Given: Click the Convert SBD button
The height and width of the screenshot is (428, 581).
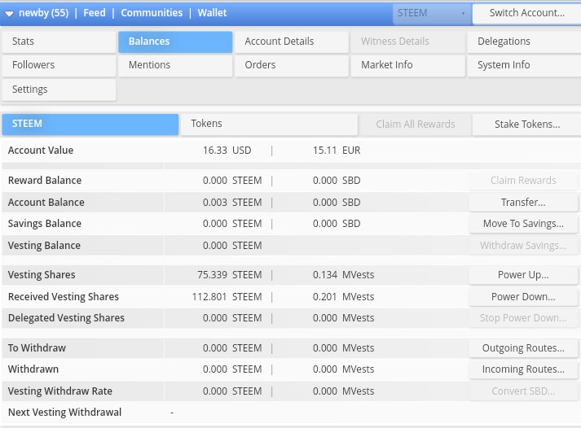Looking at the screenshot, I should [523, 391].
